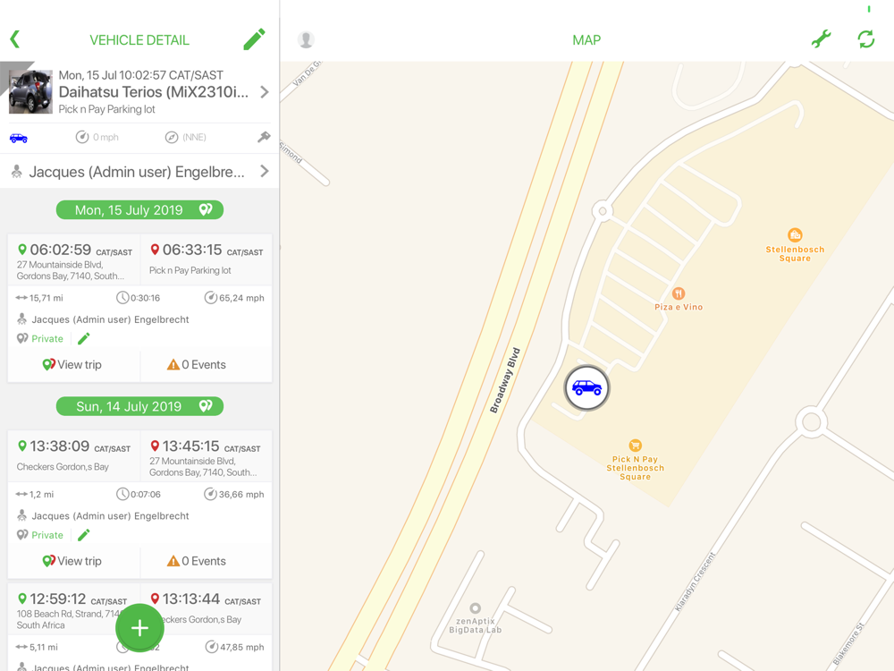Open the wrench settings icon on map
Image resolution: width=894 pixels, height=671 pixels.
(821, 39)
